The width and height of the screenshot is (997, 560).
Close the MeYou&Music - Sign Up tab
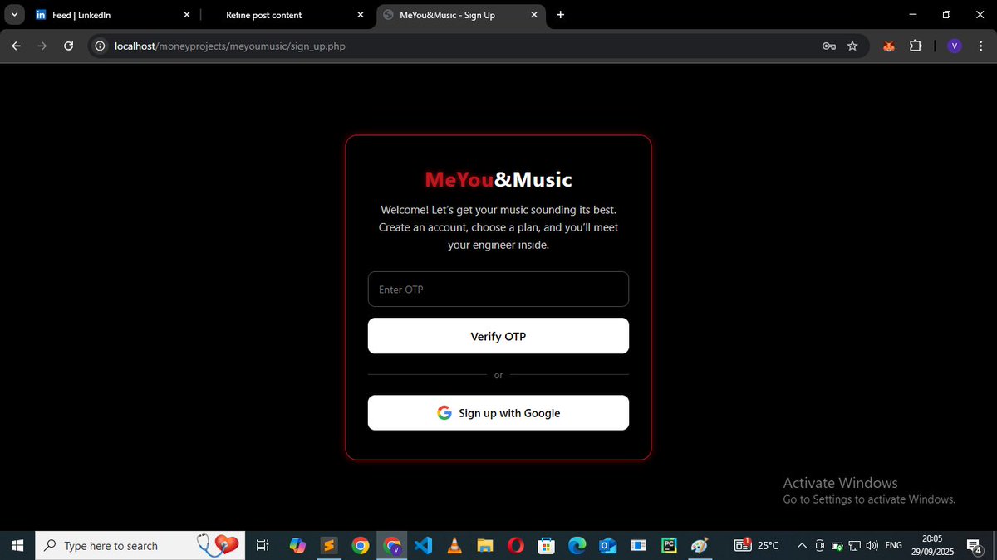[534, 15]
